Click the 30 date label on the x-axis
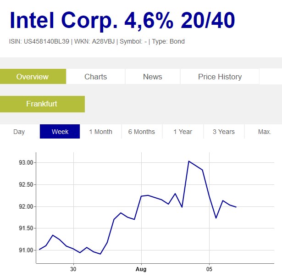The width and height of the screenshot is (282, 278). coord(73,269)
